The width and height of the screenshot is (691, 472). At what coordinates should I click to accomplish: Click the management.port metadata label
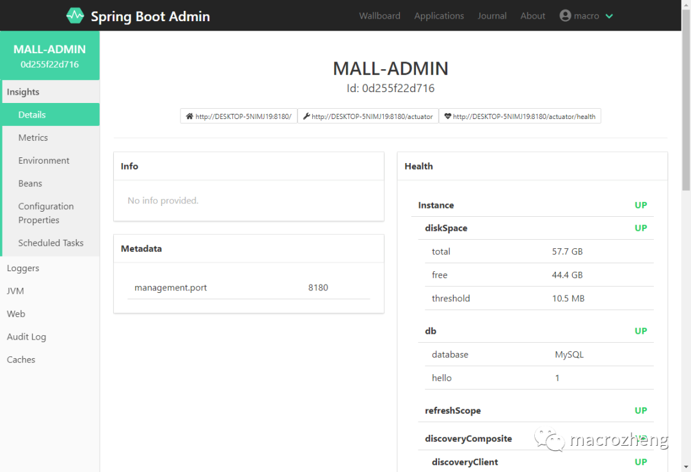(171, 287)
